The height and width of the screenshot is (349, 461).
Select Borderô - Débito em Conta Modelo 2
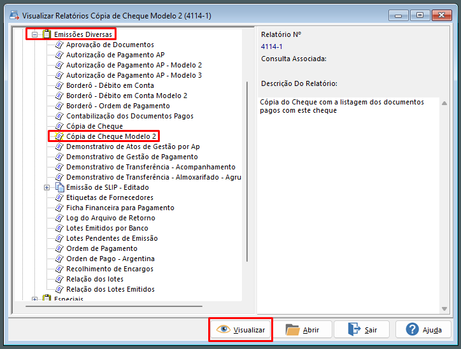pos(127,96)
